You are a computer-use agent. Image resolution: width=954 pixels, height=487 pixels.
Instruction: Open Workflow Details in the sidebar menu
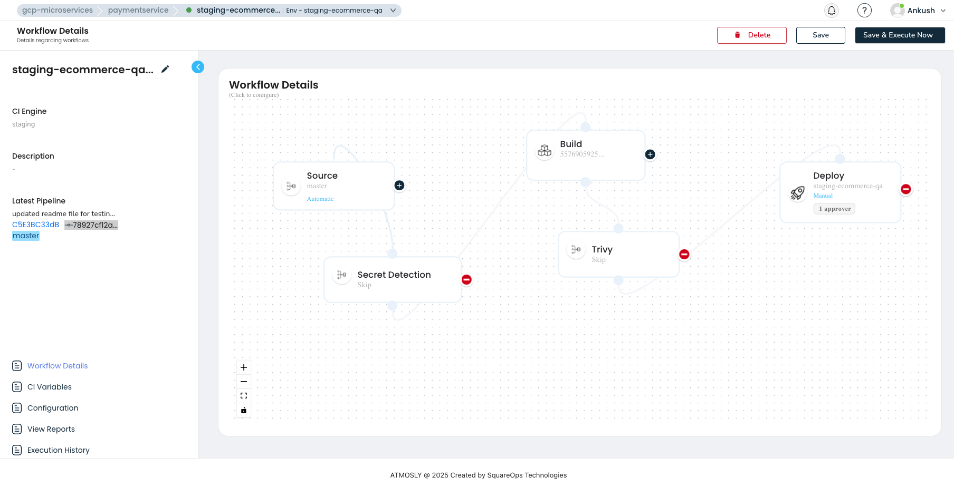coord(58,366)
